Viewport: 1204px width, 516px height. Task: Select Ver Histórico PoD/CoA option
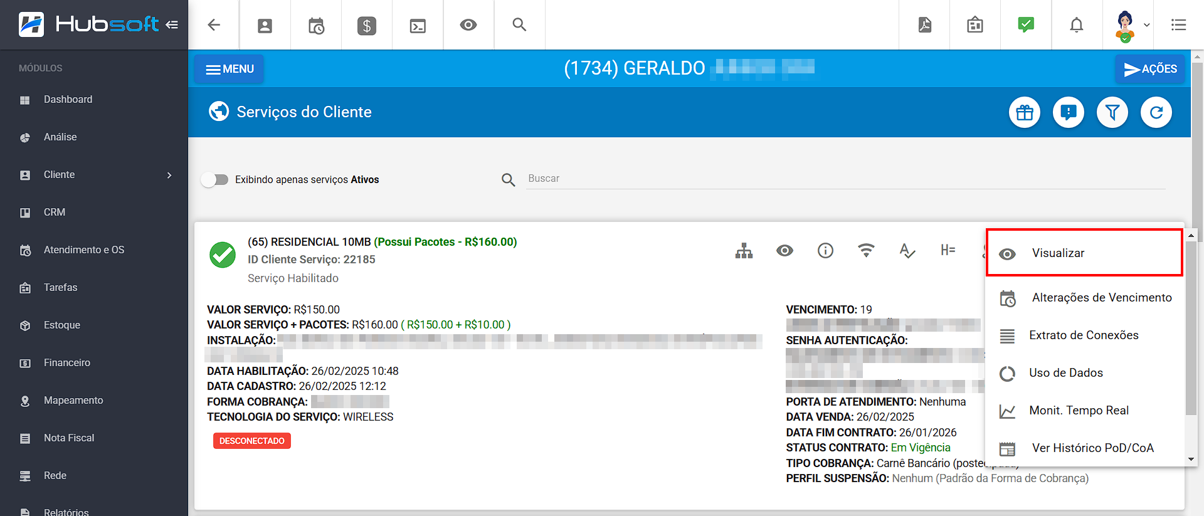pyautogui.click(x=1085, y=448)
